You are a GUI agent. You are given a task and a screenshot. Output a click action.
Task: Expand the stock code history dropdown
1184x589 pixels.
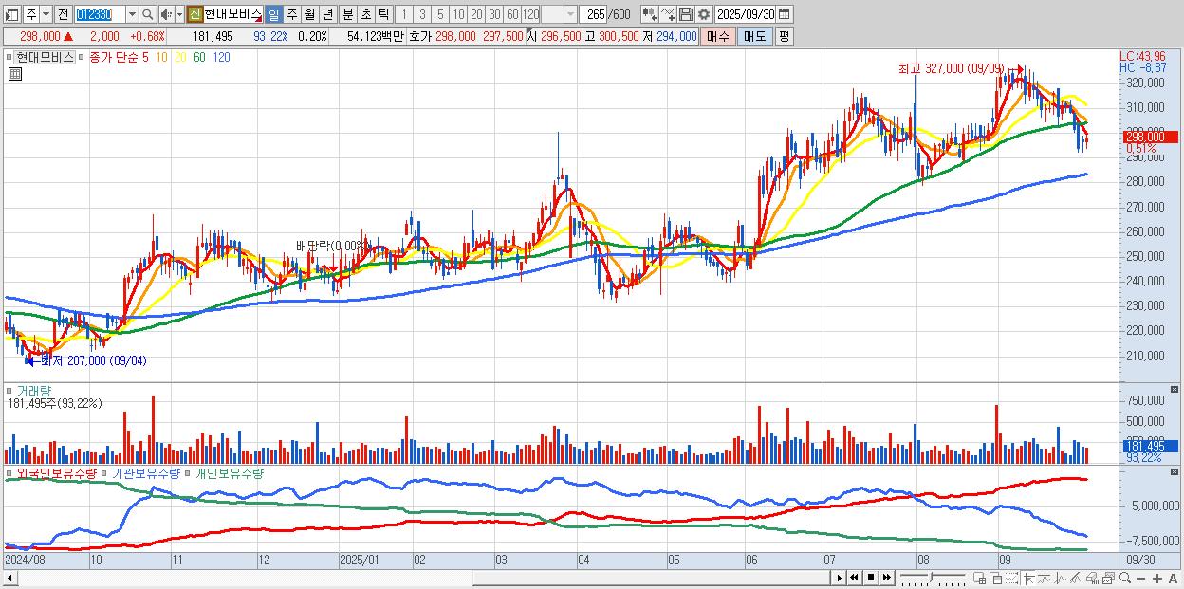(x=132, y=14)
